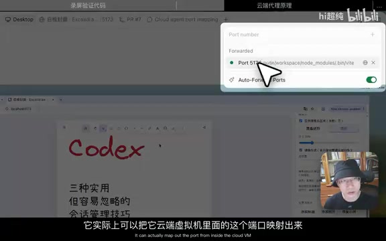Switch to the Desktop tab
The height and width of the screenshot is (241, 386).
19,19
